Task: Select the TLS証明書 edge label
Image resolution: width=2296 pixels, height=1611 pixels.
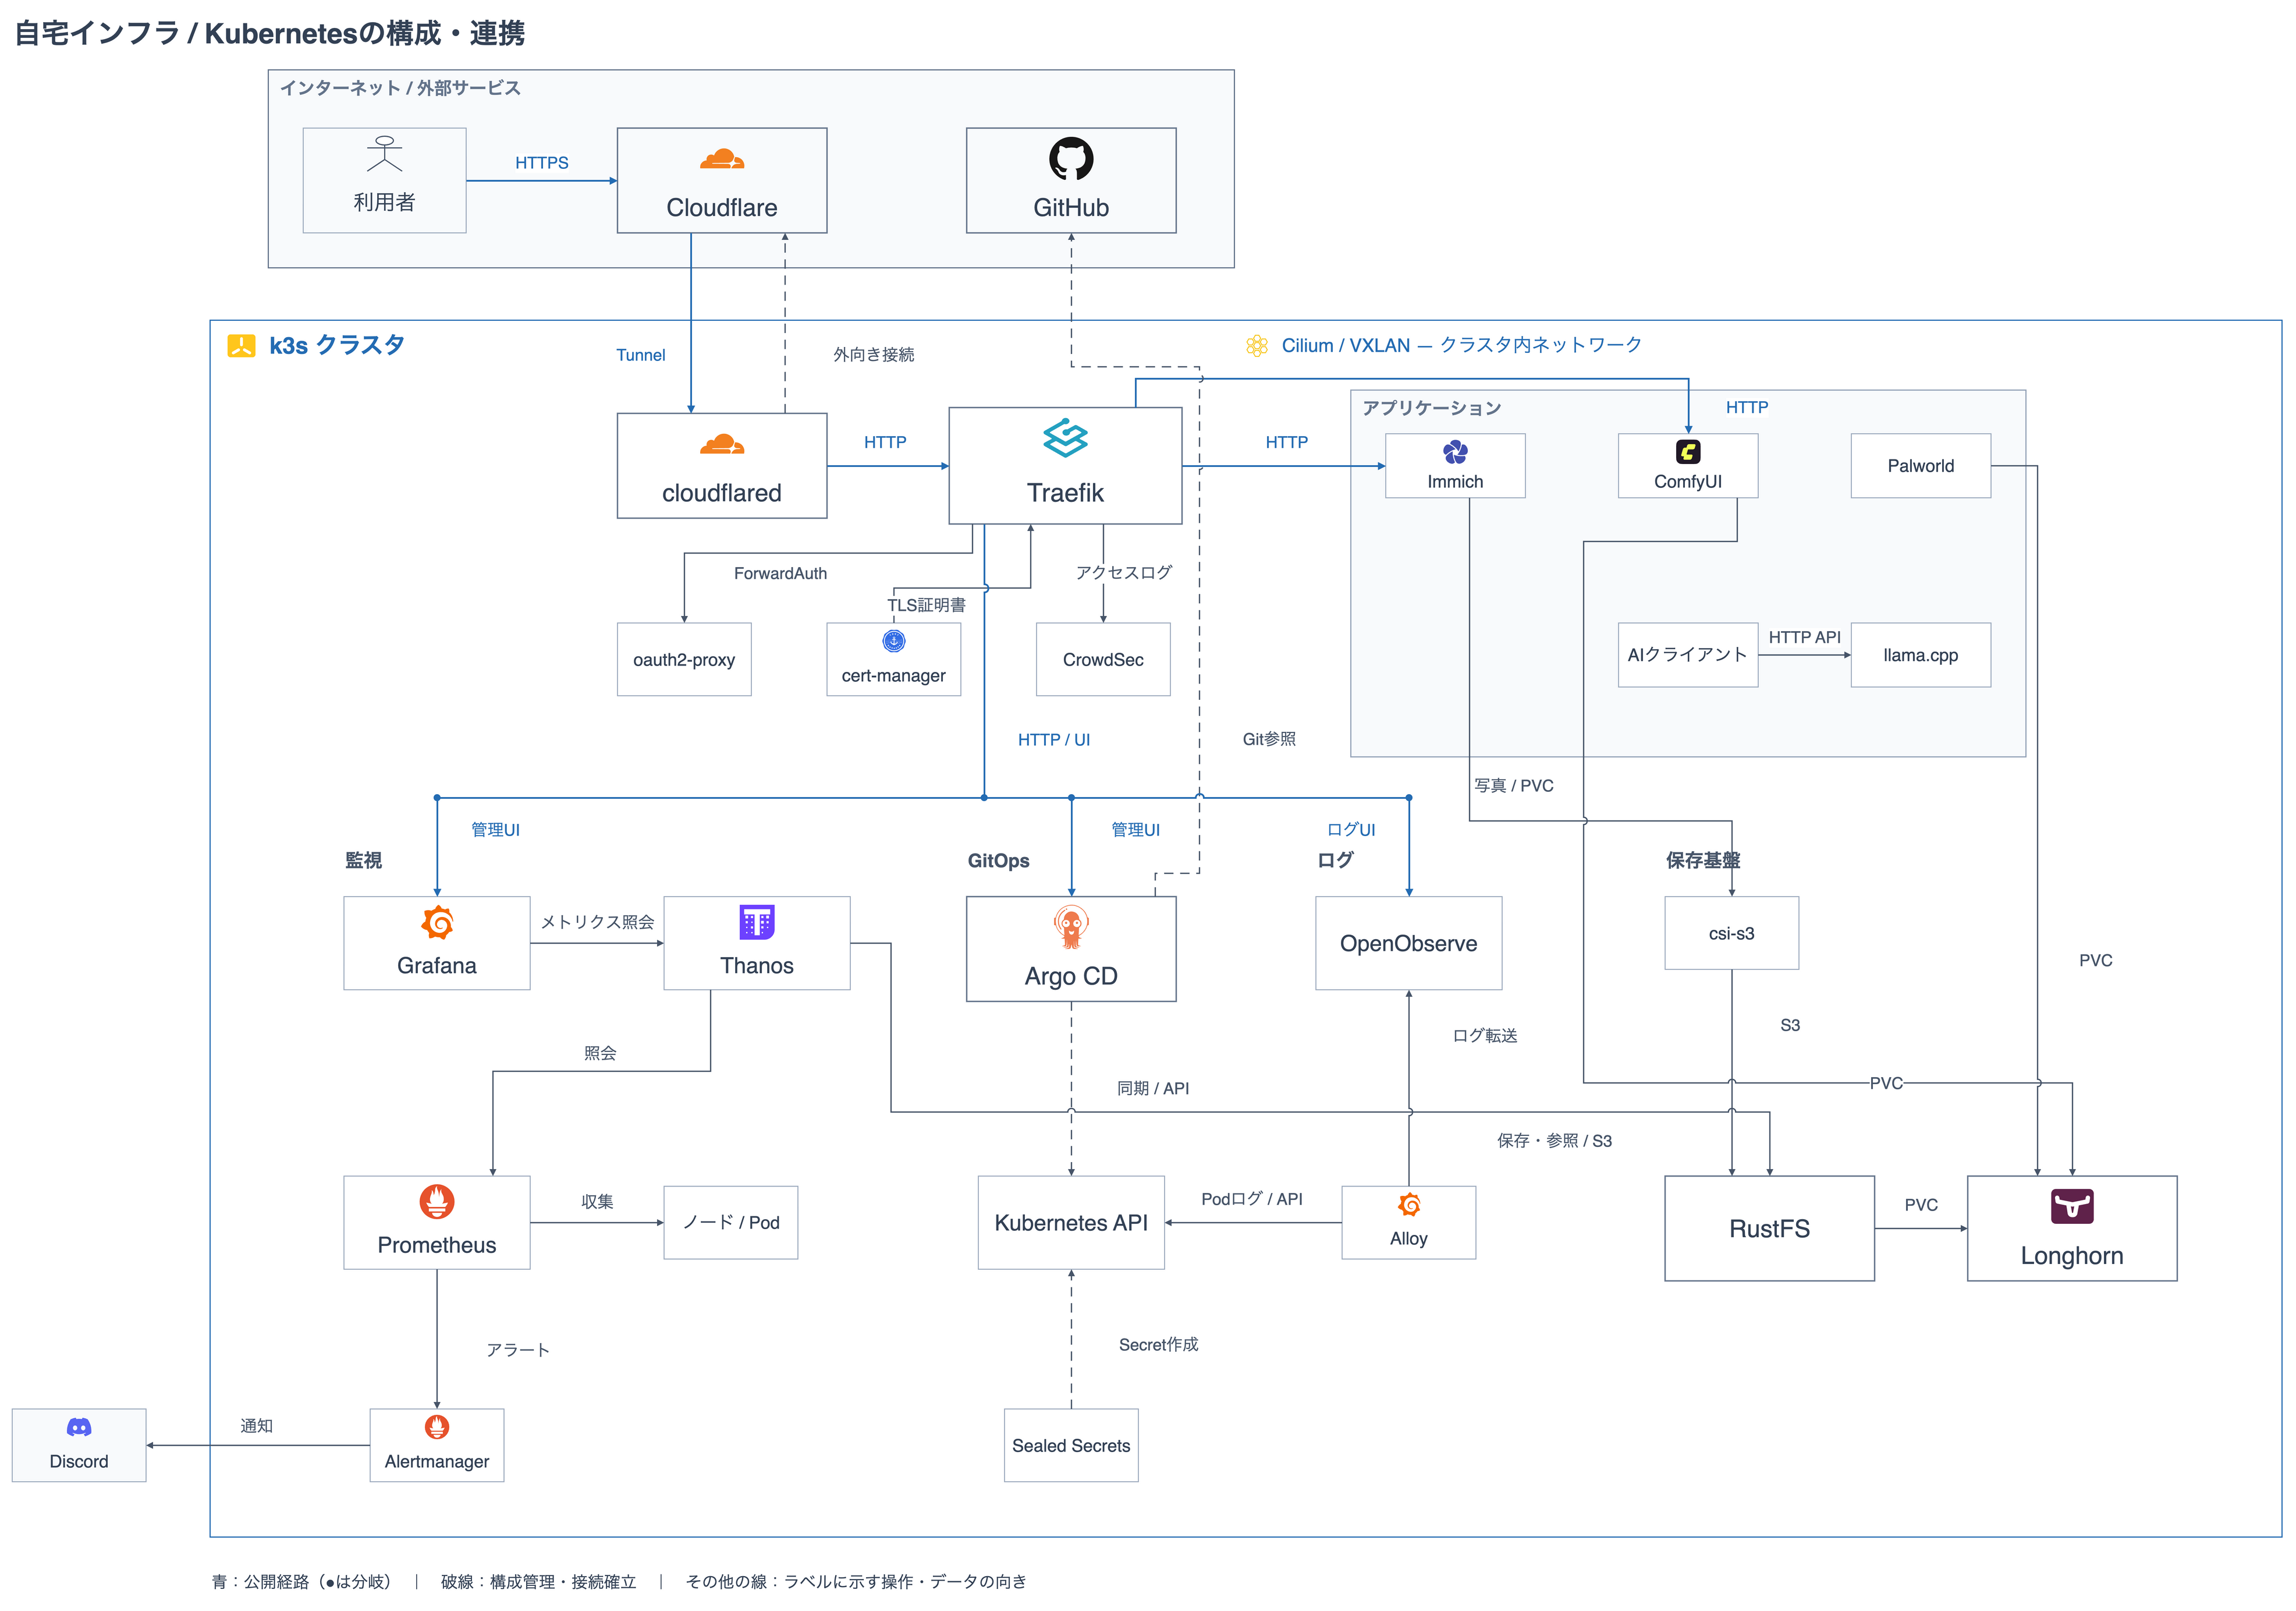Action: [926, 604]
